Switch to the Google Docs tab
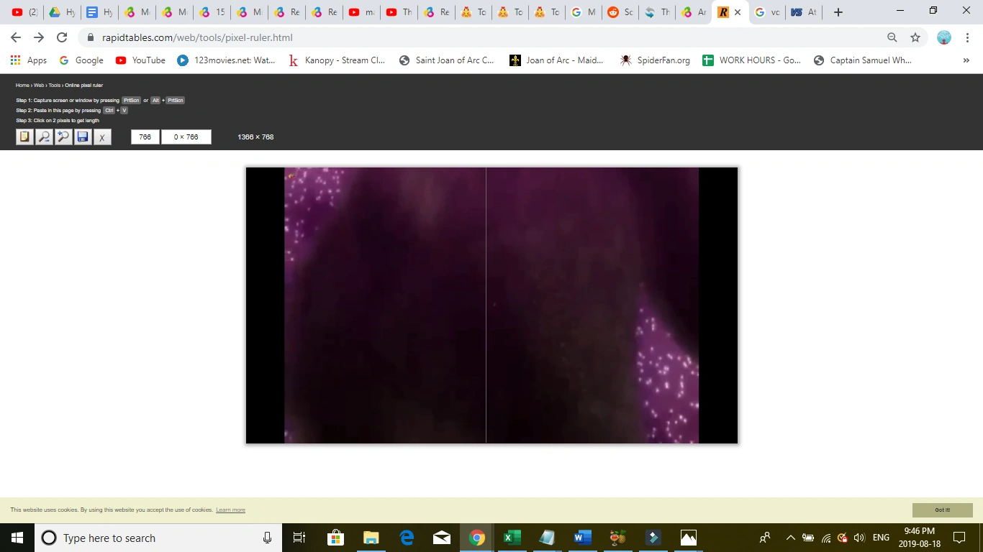This screenshot has height=552, width=983. click(x=99, y=12)
